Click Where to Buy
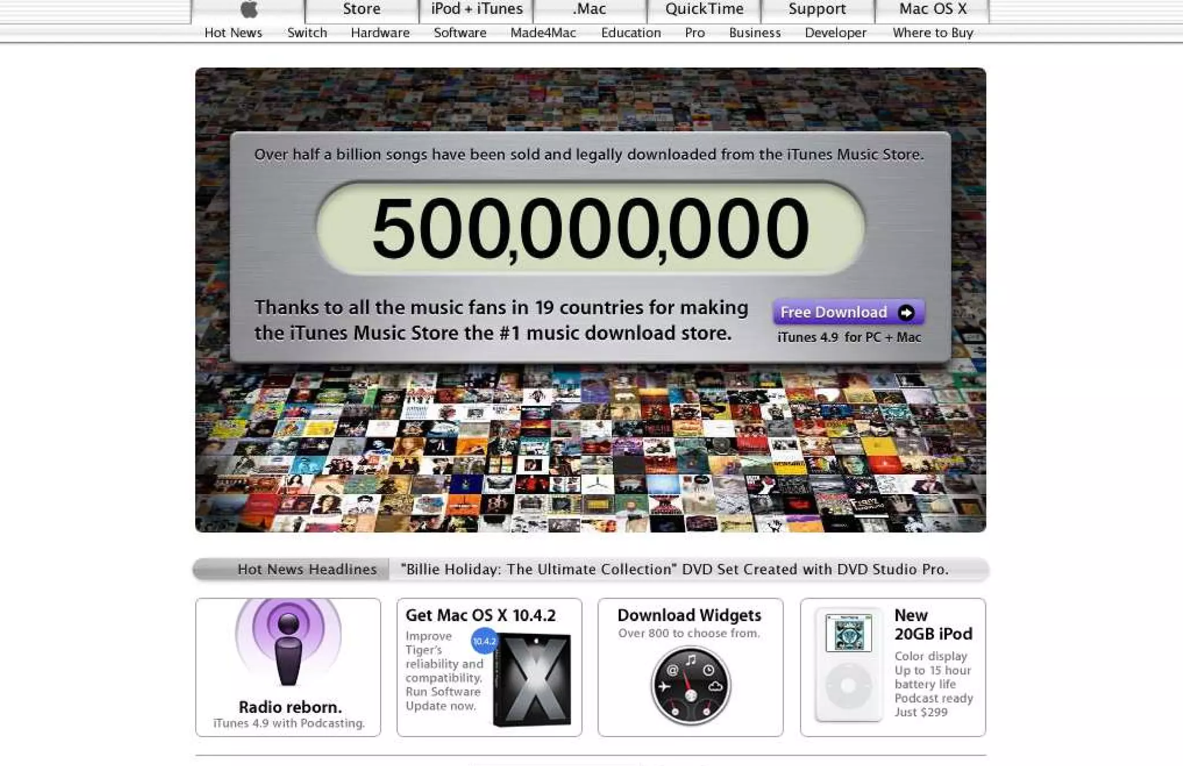The image size is (1183, 766). [933, 33]
